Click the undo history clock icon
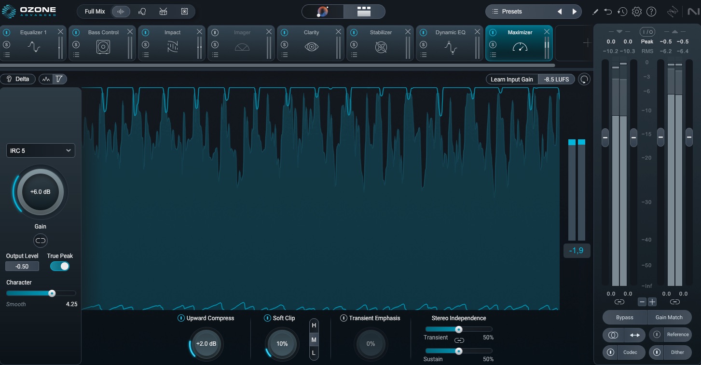The image size is (701, 365). point(622,12)
